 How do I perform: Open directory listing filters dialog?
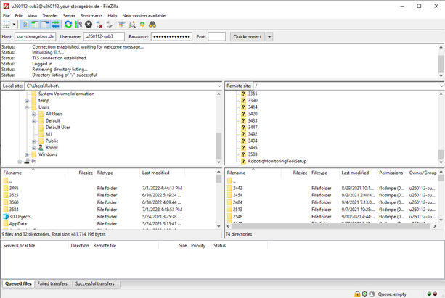coord(122,25)
